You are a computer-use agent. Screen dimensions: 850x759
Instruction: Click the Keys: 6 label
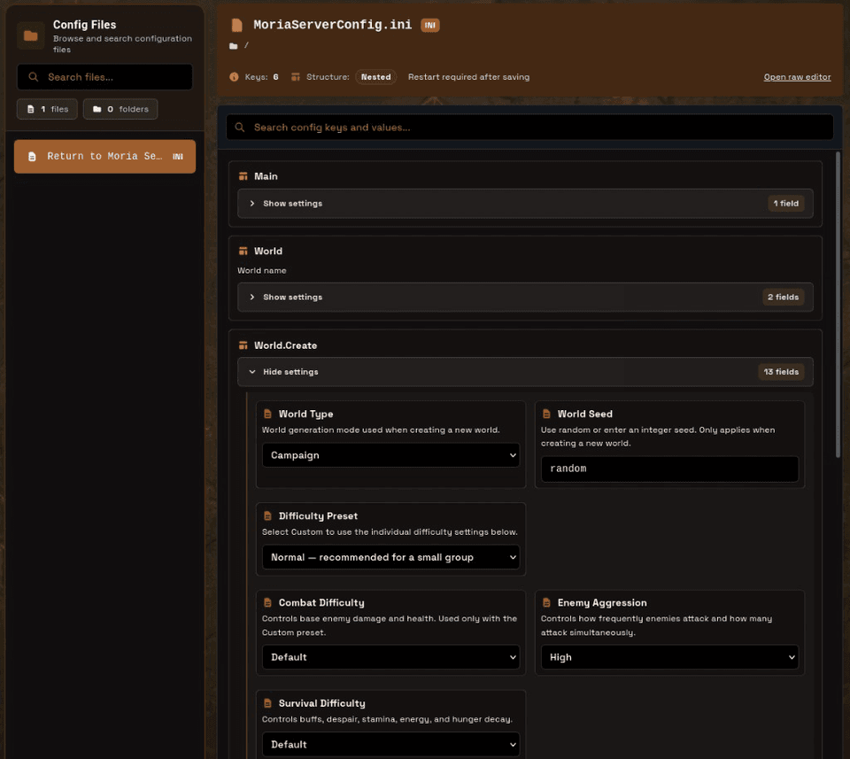pos(261,77)
